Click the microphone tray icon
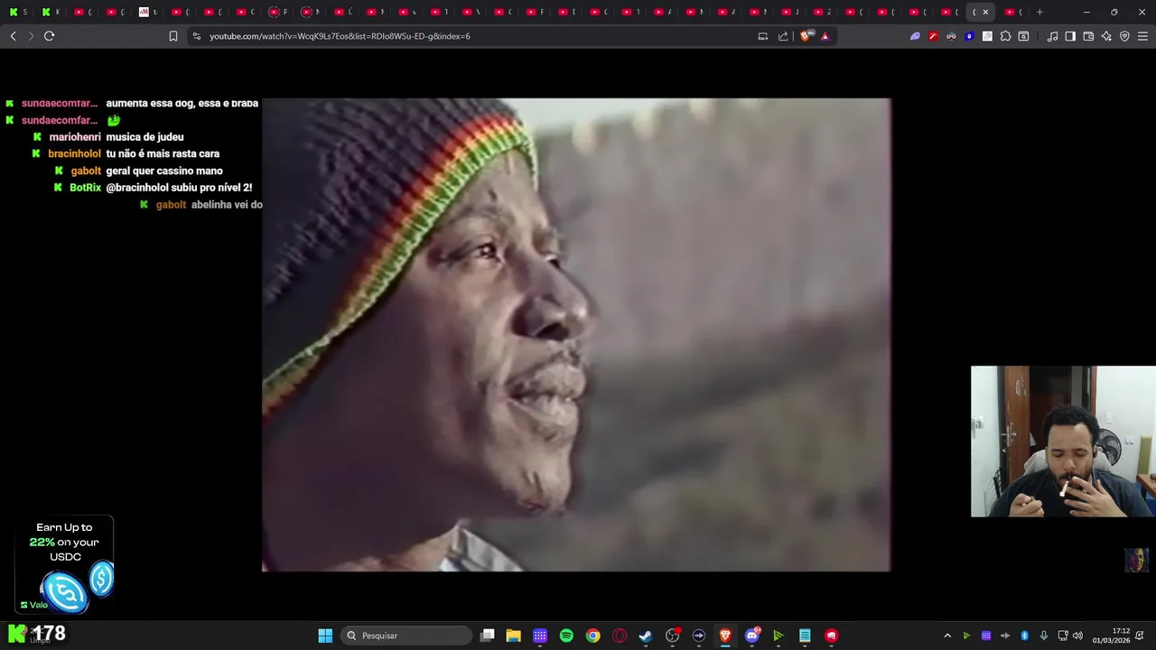This screenshot has width=1156, height=650. coord(1043,636)
